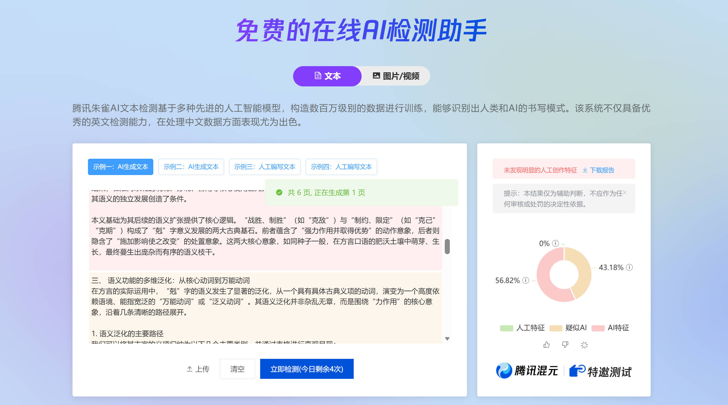Click the thumbs-down feedback icon
Image resolution: width=728 pixels, height=405 pixels.
[x=565, y=344]
